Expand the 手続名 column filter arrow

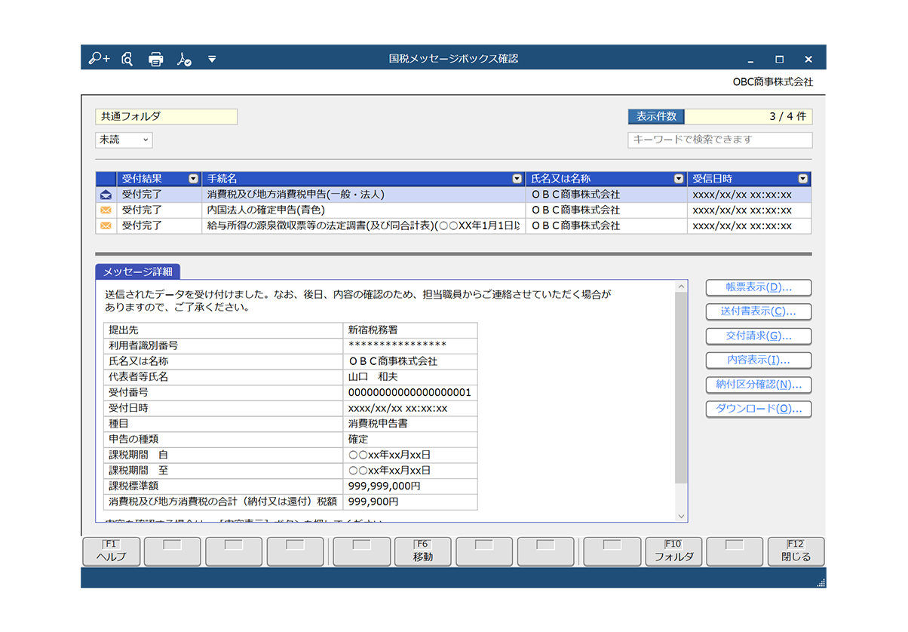(517, 179)
